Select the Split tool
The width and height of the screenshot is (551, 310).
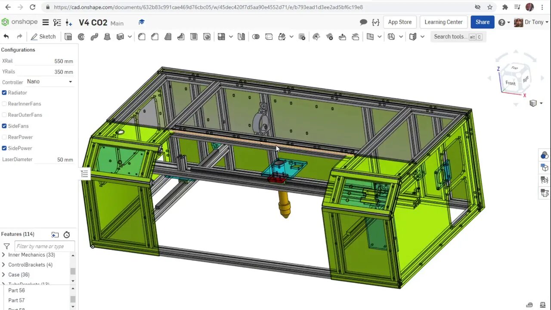[x=269, y=37]
